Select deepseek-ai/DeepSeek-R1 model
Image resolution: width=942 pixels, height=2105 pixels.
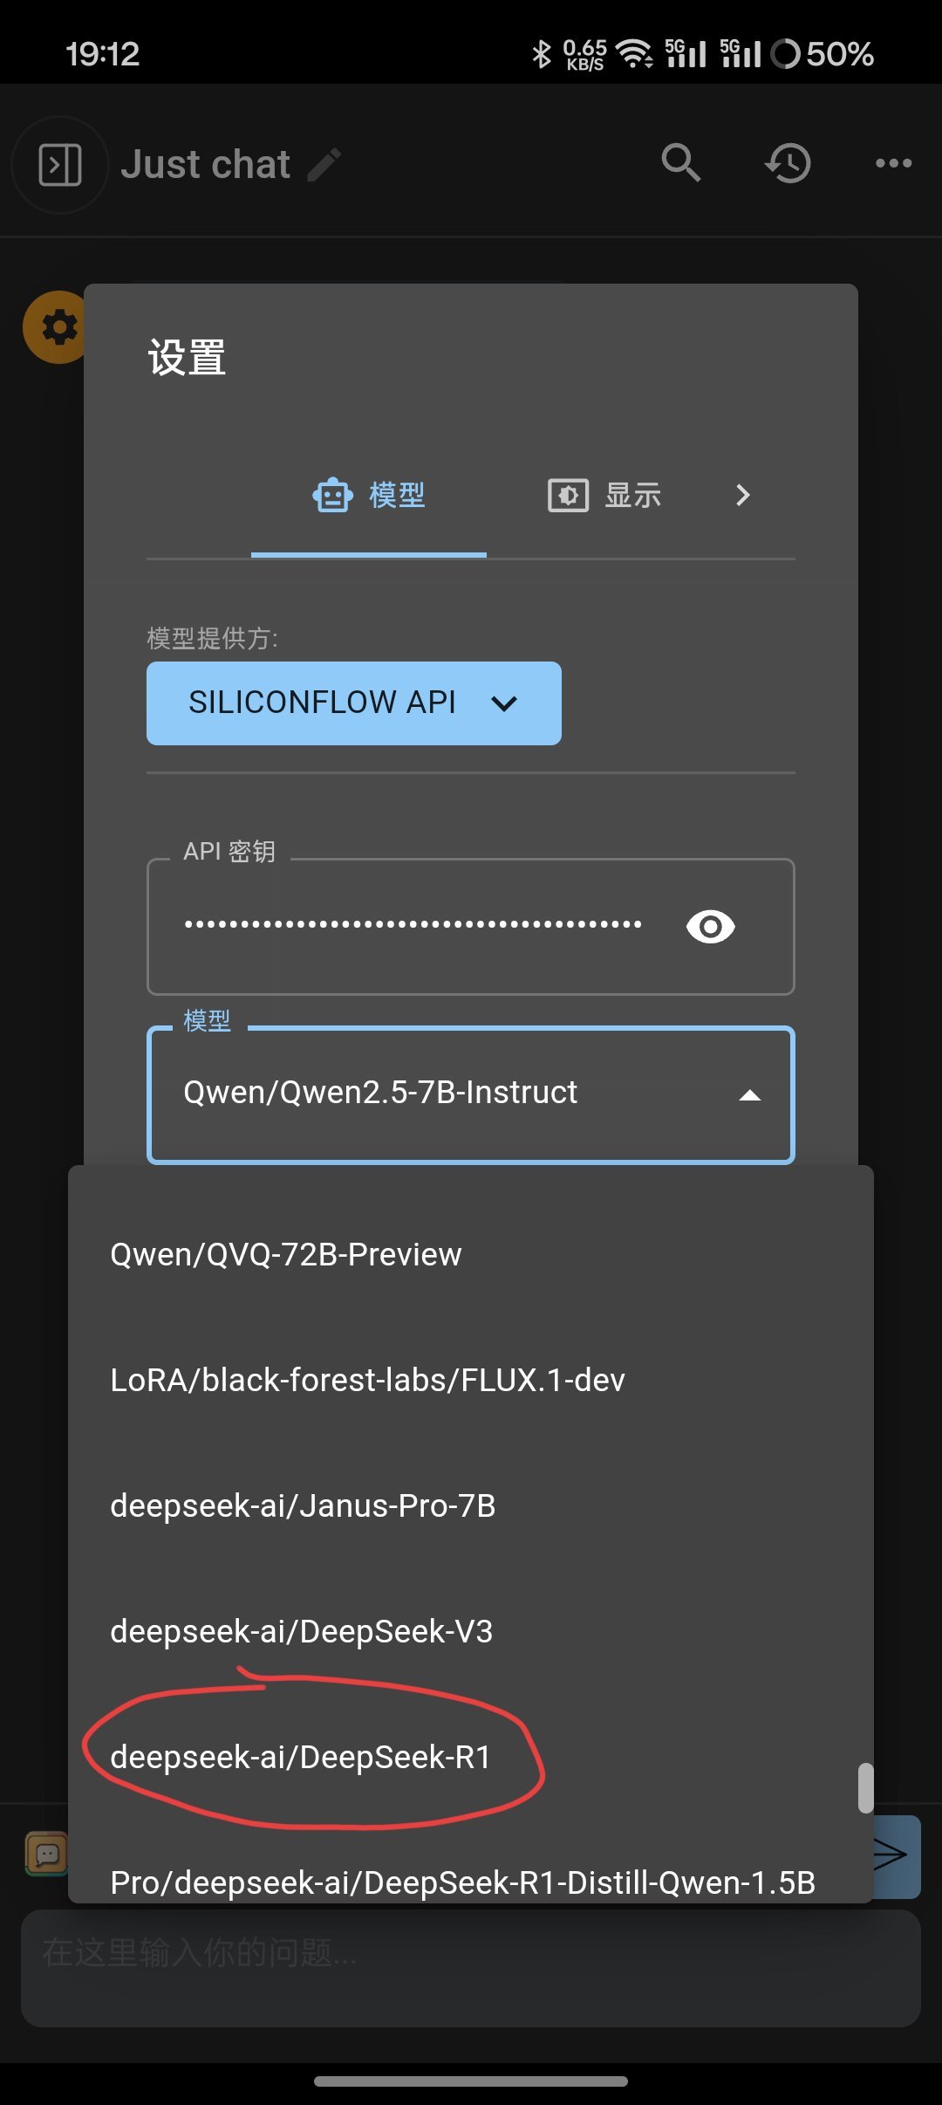(x=301, y=1757)
